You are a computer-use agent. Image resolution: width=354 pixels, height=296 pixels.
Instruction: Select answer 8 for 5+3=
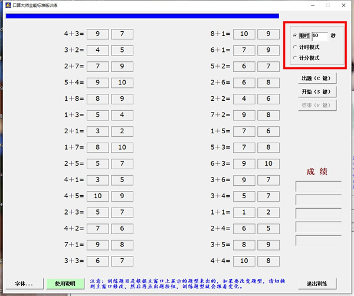pos(268,148)
